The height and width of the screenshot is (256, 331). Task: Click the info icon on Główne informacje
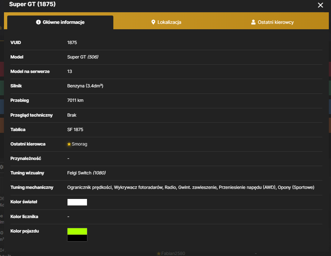pyautogui.click(x=38, y=22)
